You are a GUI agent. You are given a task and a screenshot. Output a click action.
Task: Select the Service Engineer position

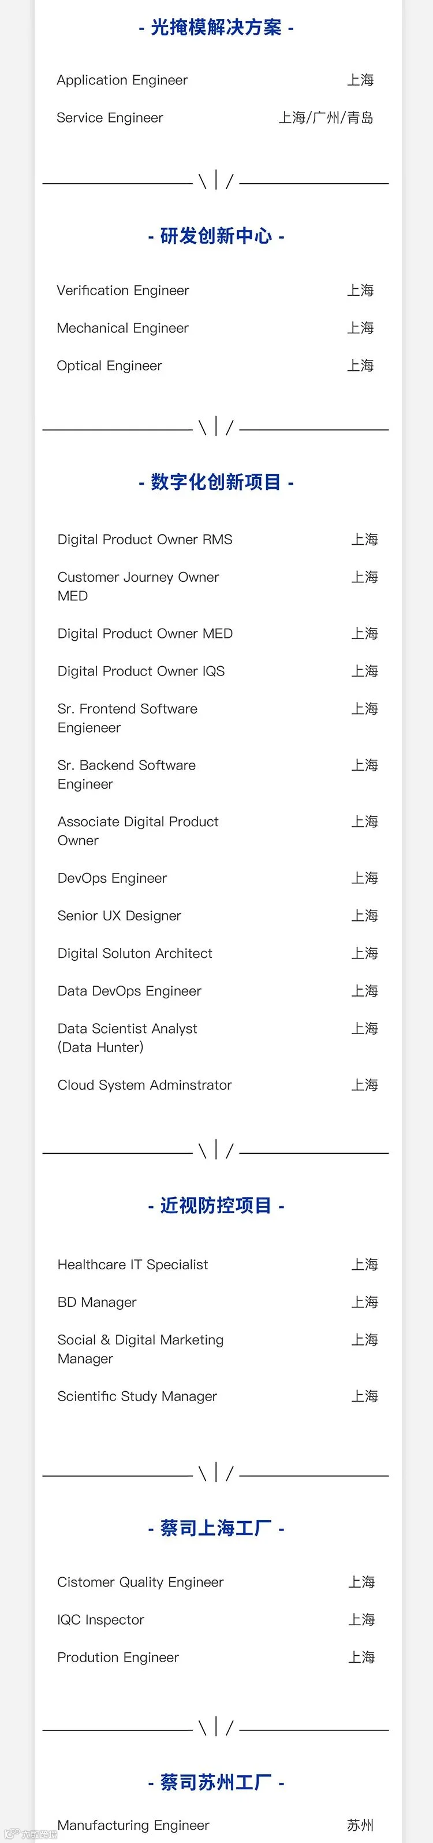tap(110, 118)
